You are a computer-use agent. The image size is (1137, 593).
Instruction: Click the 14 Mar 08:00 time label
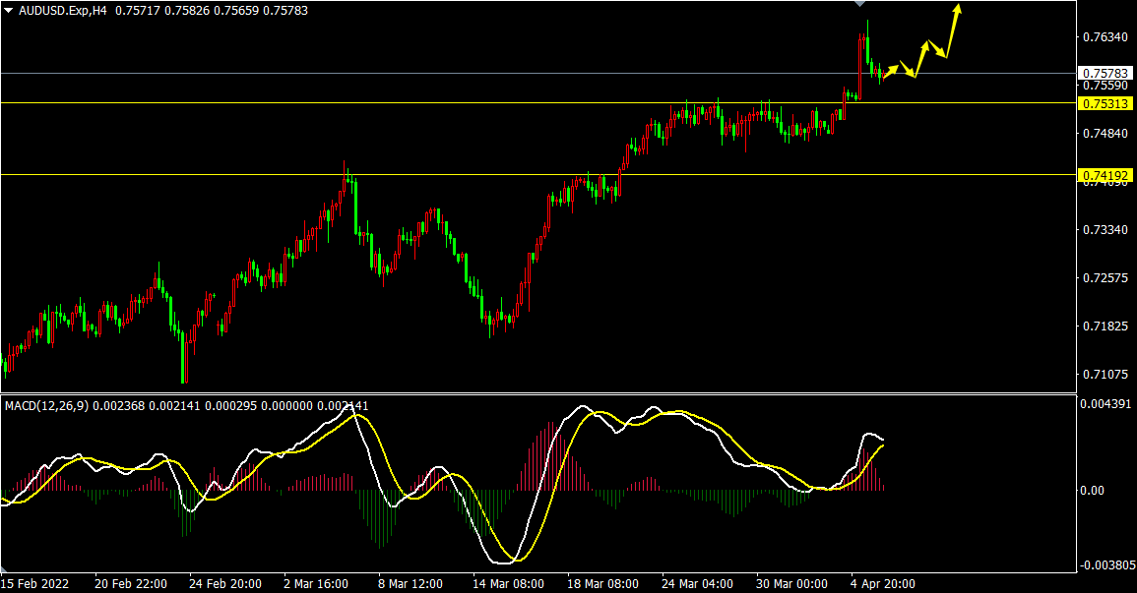point(507,583)
